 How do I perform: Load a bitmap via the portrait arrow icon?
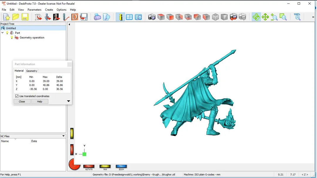[x=56, y=17]
